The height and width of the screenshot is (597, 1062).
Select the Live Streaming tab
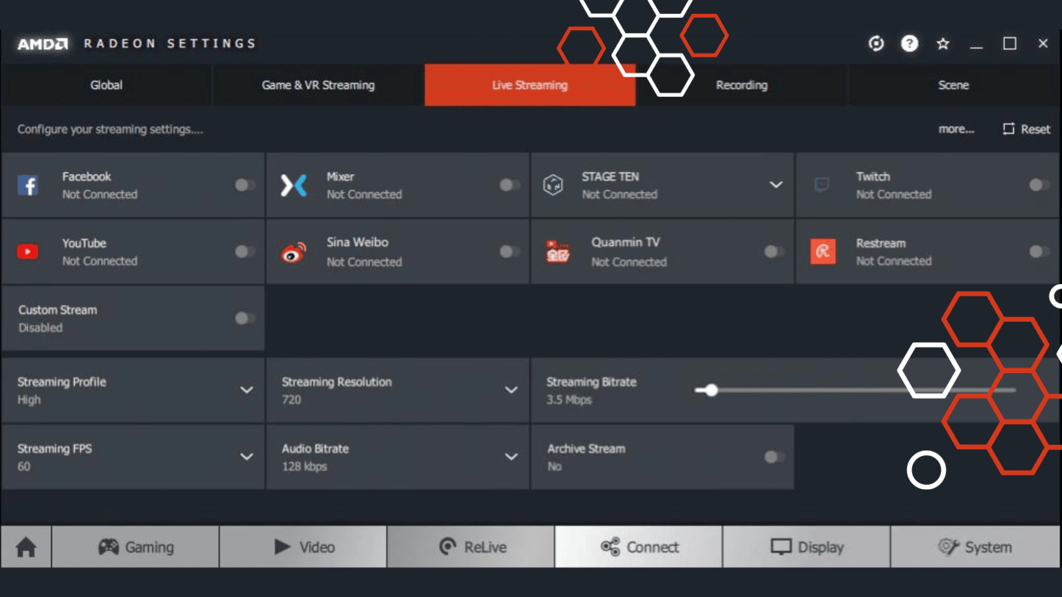(530, 85)
